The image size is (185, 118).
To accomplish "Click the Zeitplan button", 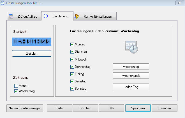I will (x=32, y=54).
